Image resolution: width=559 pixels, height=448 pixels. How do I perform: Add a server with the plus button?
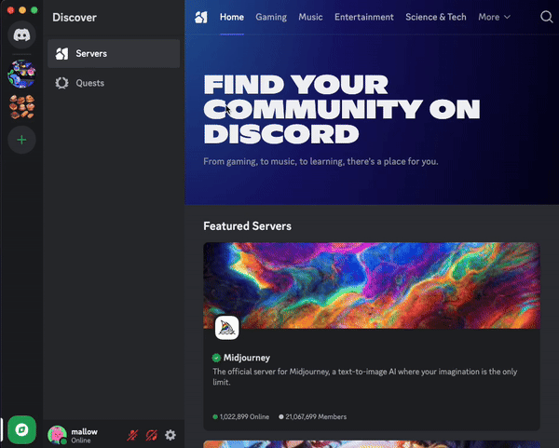click(21, 140)
